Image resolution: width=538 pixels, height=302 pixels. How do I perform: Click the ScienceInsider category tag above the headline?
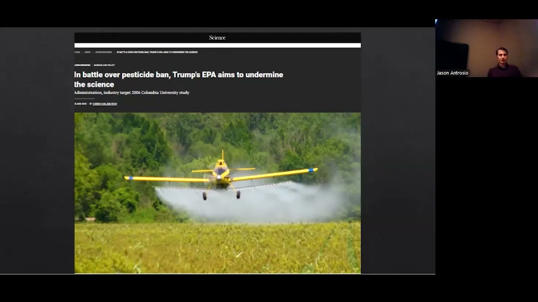pyautogui.click(x=82, y=65)
